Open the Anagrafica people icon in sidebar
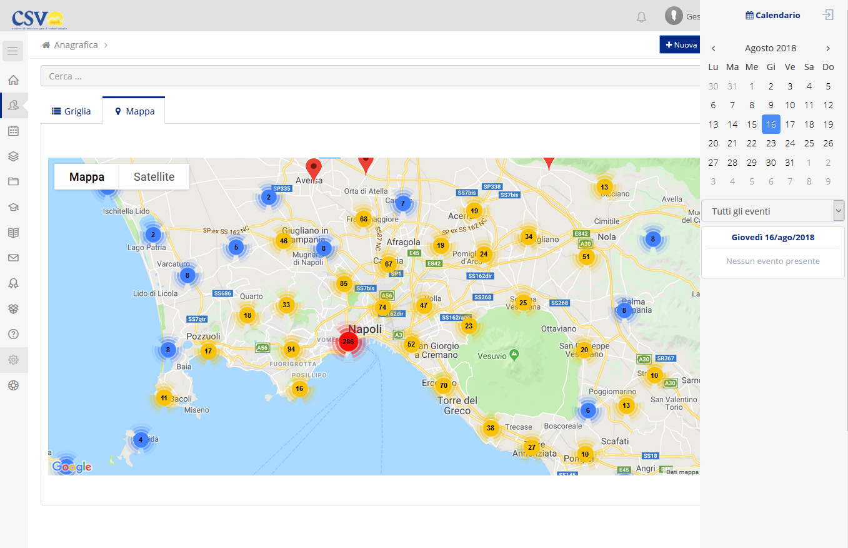This screenshot has width=848, height=548. pos(13,105)
